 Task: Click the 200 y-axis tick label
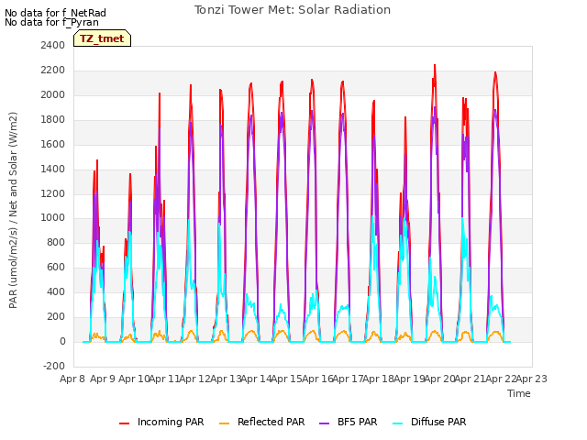click(x=55, y=316)
